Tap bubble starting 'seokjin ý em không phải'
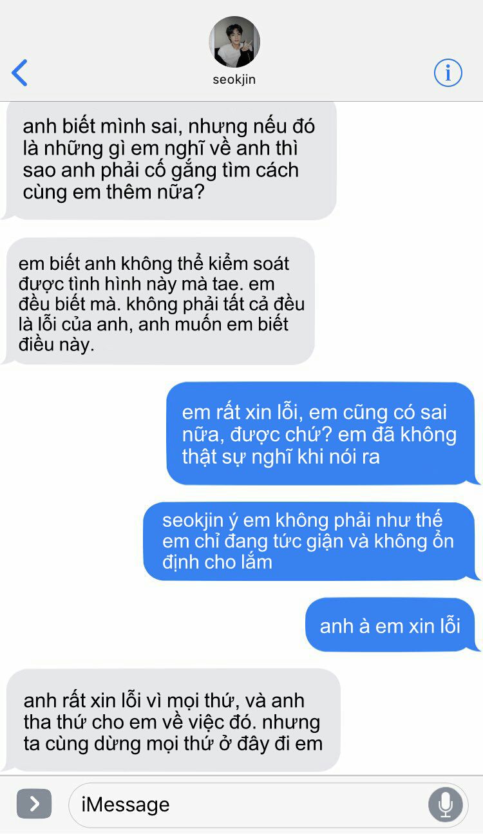Image resolution: width=483 pixels, height=834 pixels. coord(312,541)
